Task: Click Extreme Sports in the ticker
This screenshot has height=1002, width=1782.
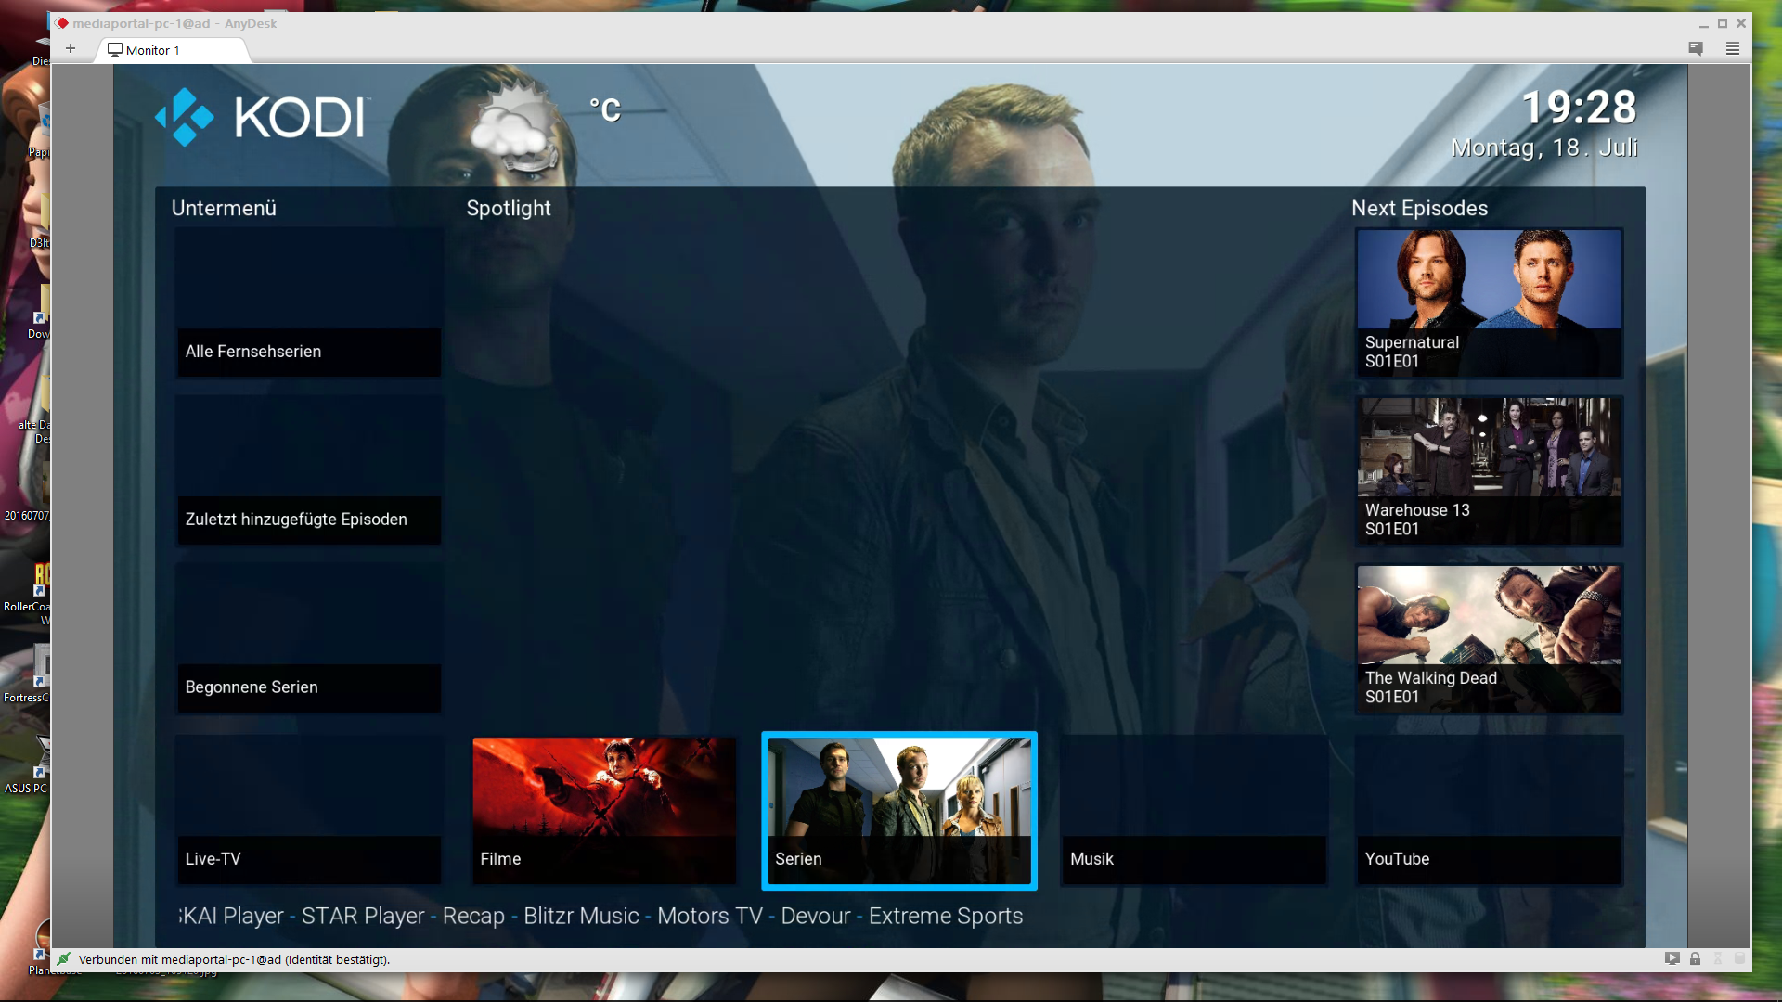Action: tap(946, 916)
